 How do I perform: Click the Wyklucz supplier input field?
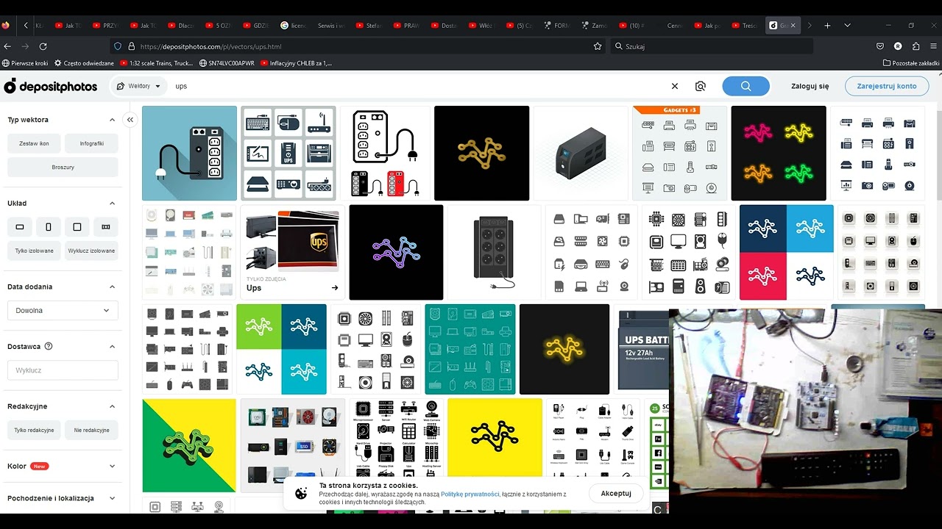coord(63,370)
